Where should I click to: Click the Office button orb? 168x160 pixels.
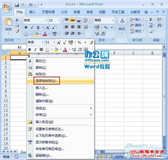7,7
